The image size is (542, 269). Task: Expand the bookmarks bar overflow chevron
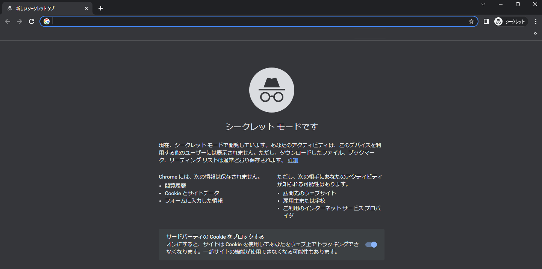coord(535,33)
